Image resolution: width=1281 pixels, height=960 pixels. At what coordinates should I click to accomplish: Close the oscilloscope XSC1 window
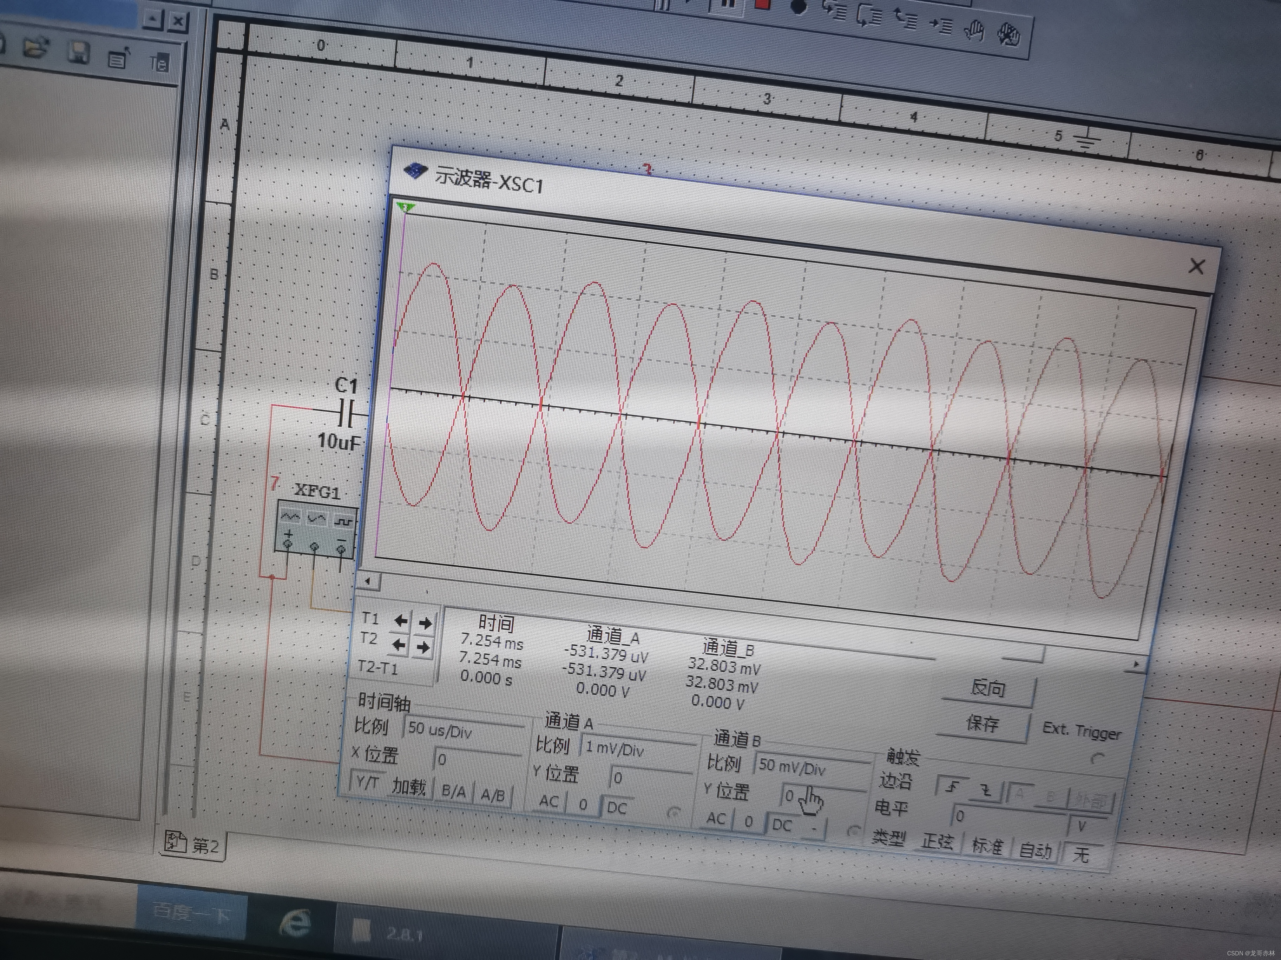(x=1196, y=266)
